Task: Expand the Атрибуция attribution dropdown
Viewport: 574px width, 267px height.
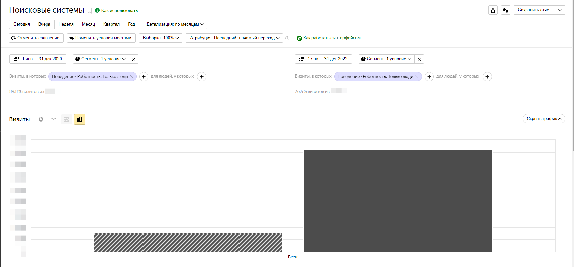Action: pyautogui.click(x=234, y=38)
